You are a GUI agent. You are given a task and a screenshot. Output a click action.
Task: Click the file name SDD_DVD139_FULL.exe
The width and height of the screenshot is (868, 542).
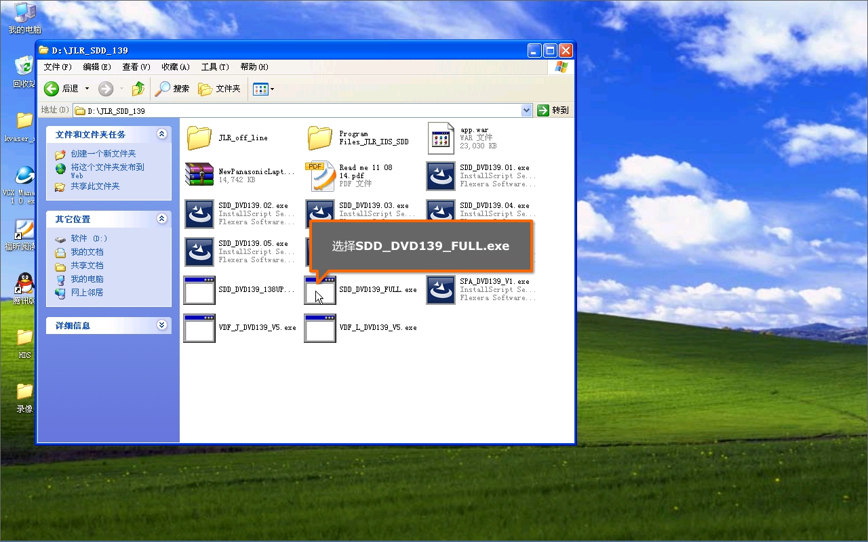pyautogui.click(x=378, y=290)
